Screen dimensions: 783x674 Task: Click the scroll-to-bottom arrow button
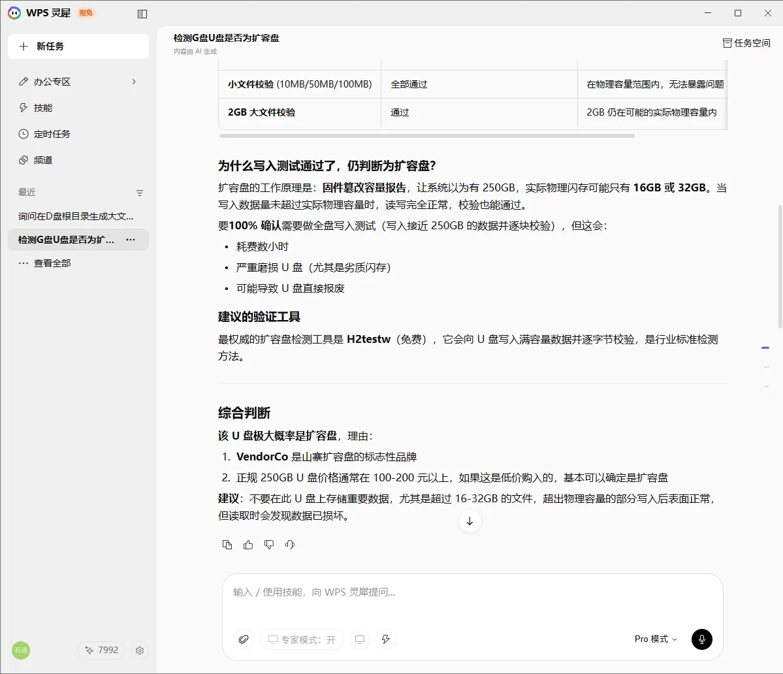coord(470,521)
